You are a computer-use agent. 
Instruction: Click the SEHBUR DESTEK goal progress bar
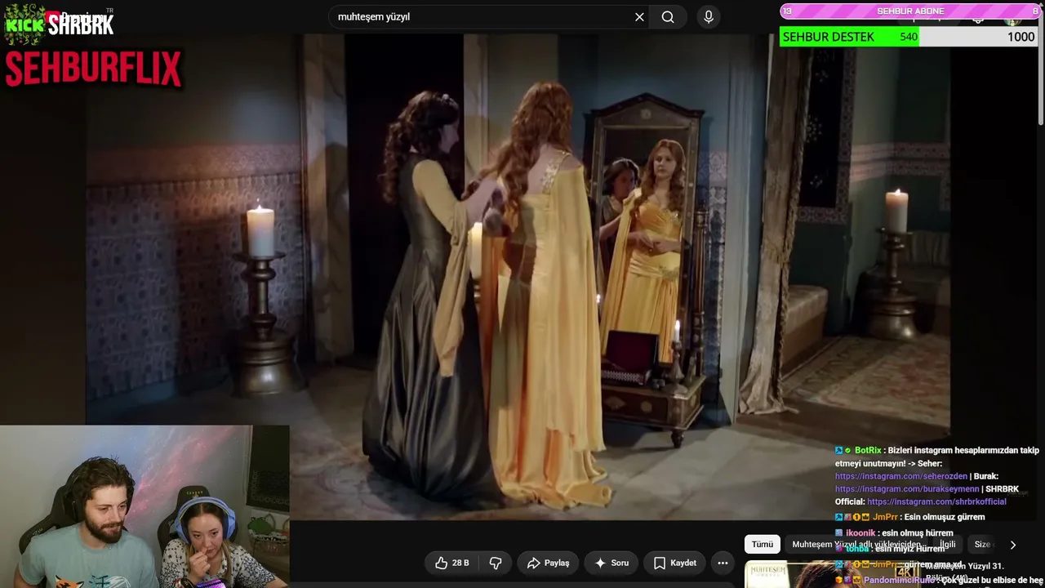pos(909,37)
